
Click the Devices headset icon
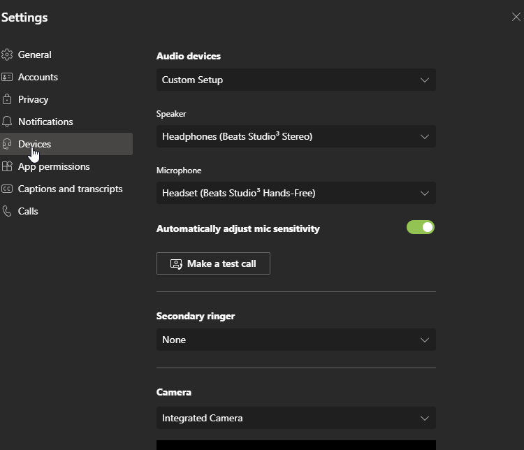tap(7, 144)
